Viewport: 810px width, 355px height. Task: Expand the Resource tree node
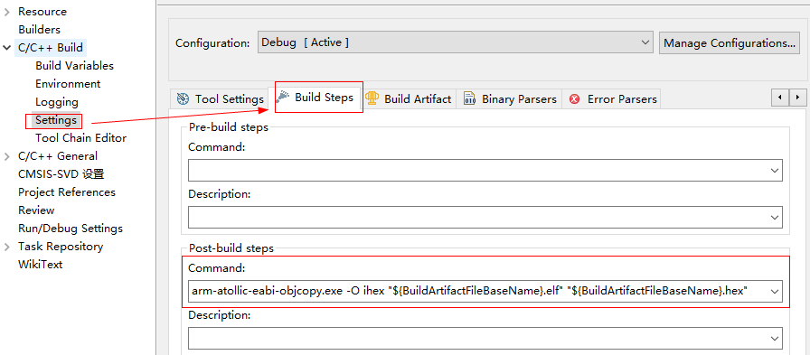click(x=7, y=12)
